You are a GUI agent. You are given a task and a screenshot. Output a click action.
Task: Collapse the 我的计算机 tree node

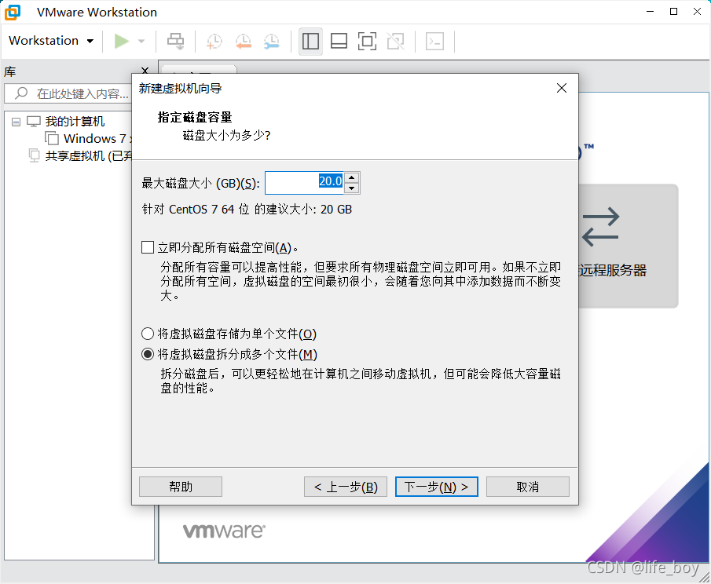[x=16, y=122]
